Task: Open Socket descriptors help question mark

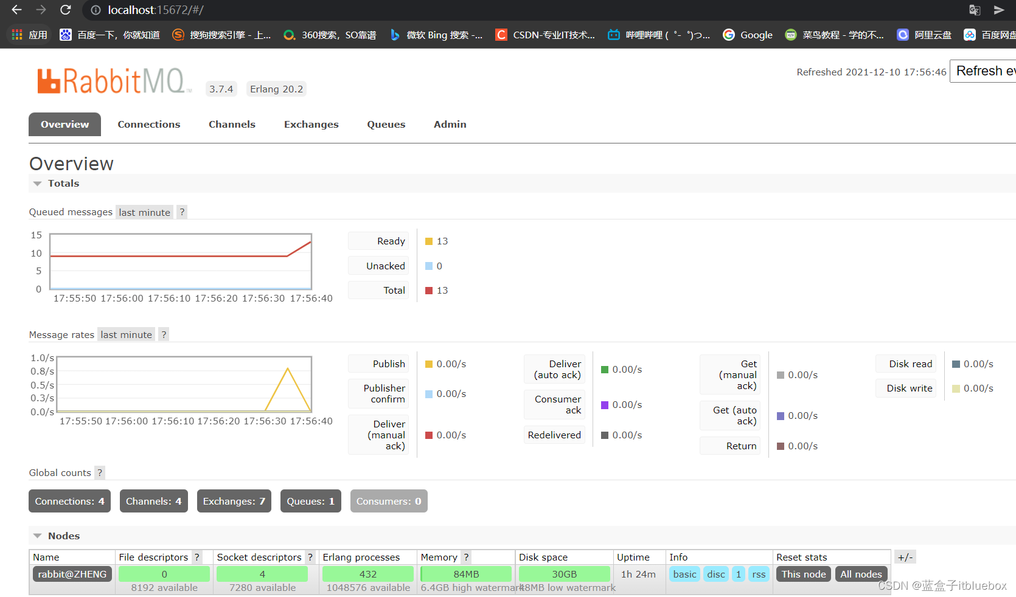Action: [x=310, y=557]
